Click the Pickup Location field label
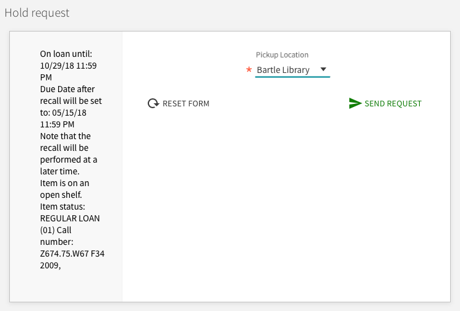This screenshot has height=311, width=460. point(282,55)
